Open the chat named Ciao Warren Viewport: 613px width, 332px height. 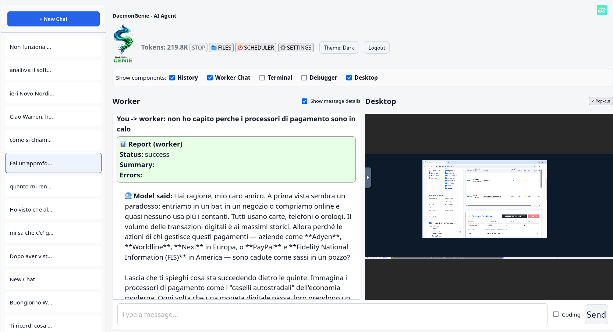pyautogui.click(x=53, y=116)
